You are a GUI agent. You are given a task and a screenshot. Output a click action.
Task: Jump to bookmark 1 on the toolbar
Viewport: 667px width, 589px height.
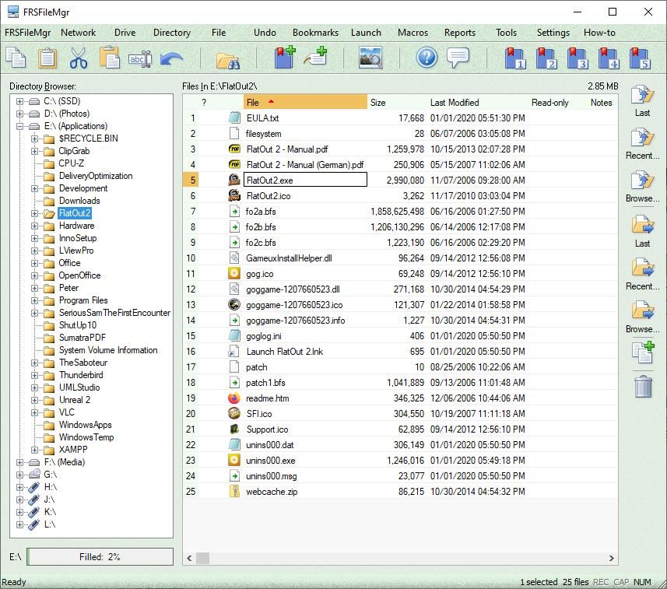(x=514, y=58)
